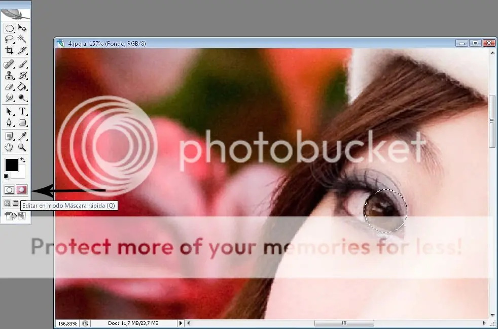498x329 pixels.
Task: Select the Dodge tool
Action: coord(22,97)
